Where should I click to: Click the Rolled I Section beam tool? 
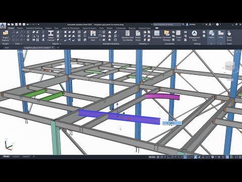click(x=51, y=36)
